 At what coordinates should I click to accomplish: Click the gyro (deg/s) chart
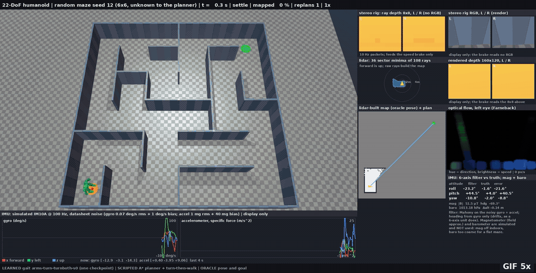click(90, 238)
